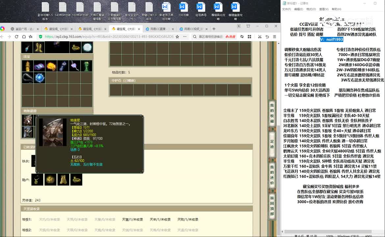Open the 雁塔异光攻略 document on the desktop
385x237 pixels.
click(218, 11)
